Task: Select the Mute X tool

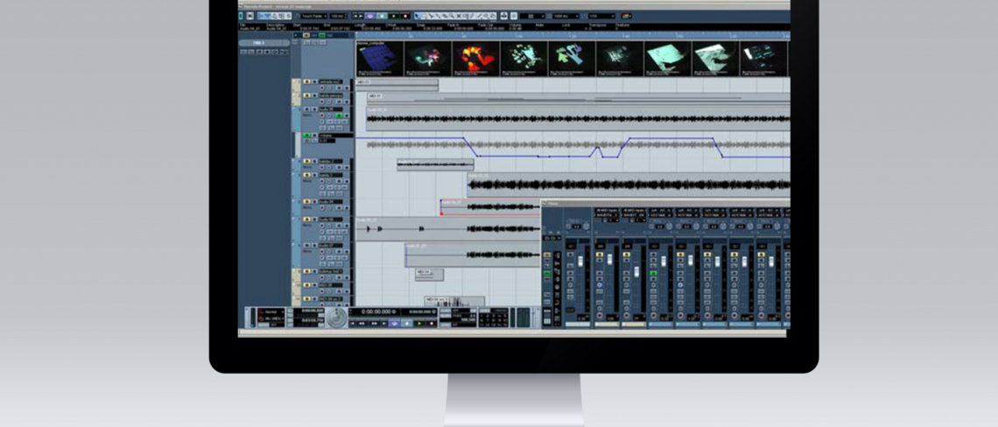Action: (458, 16)
